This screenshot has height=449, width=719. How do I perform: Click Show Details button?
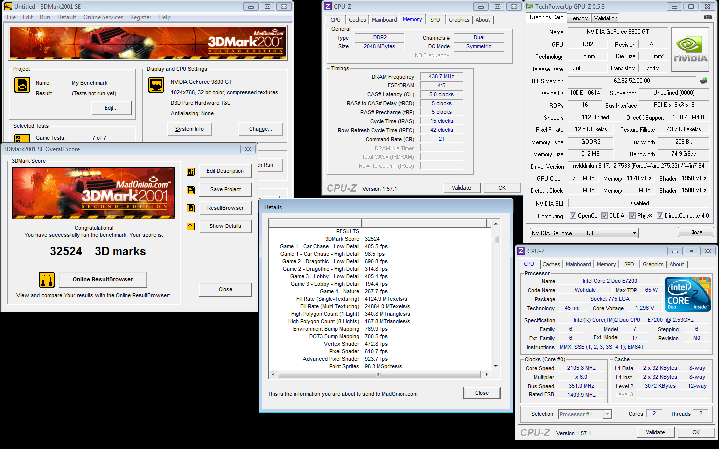tap(225, 226)
